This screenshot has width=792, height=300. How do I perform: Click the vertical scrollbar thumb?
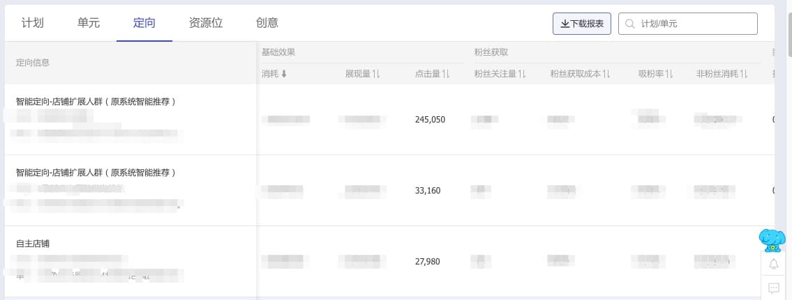(x=789, y=29)
